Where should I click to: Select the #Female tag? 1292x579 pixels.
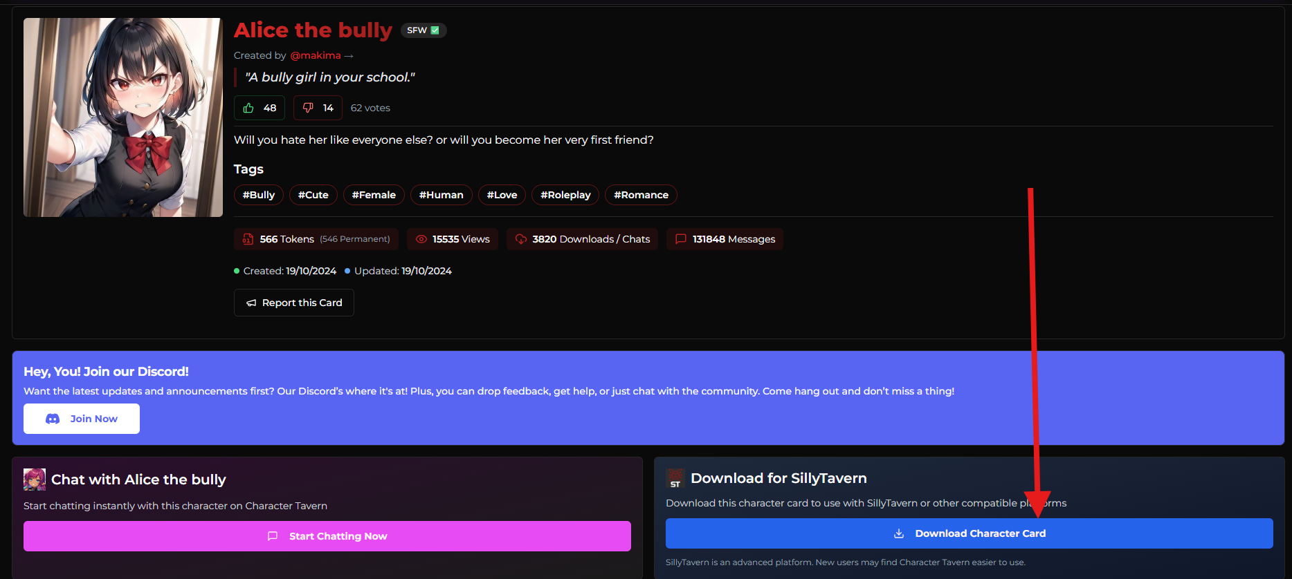coord(374,195)
